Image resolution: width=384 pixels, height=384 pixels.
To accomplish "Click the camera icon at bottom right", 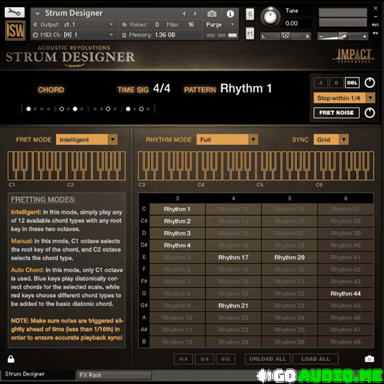I will point(369,359).
